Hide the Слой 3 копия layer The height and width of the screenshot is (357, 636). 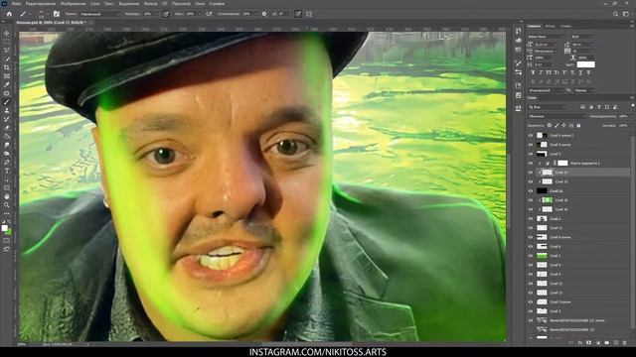531,145
